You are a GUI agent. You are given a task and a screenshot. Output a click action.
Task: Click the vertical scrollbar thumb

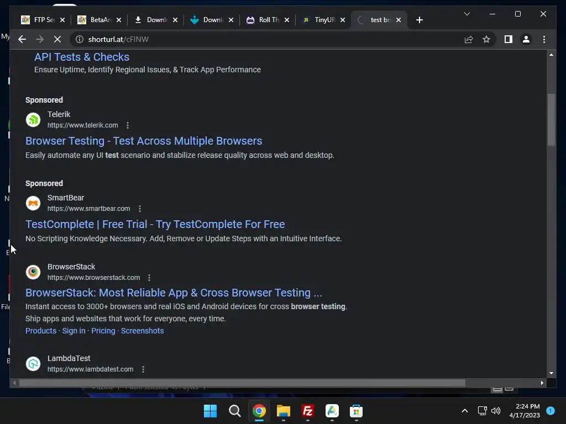click(551, 120)
